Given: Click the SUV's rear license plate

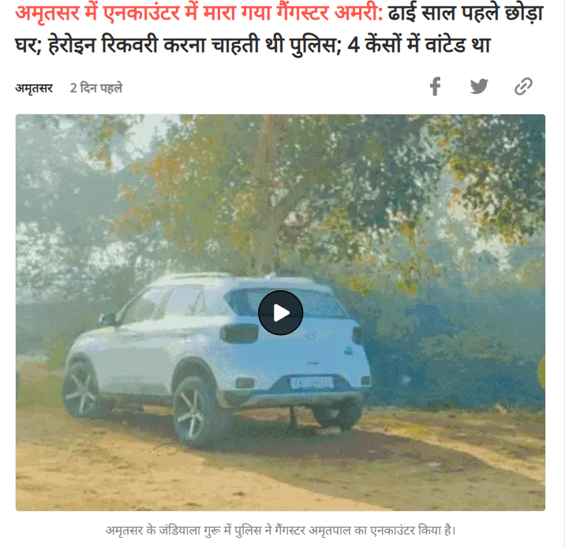Looking at the screenshot, I should 312,382.
